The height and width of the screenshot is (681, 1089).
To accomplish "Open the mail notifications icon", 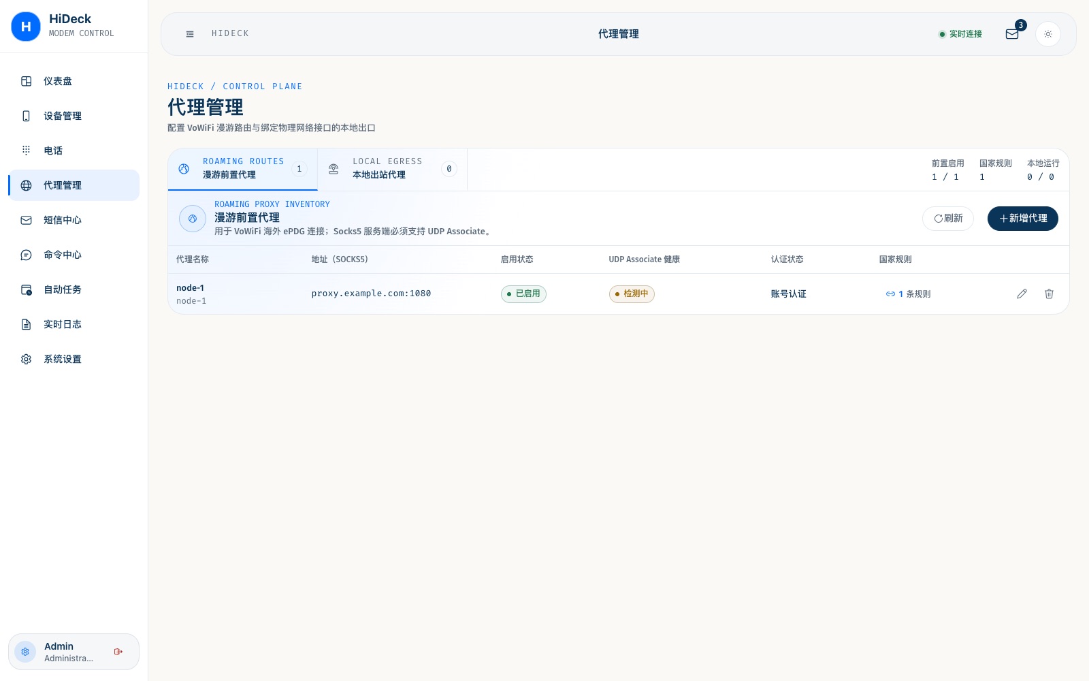I will (1012, 34).
